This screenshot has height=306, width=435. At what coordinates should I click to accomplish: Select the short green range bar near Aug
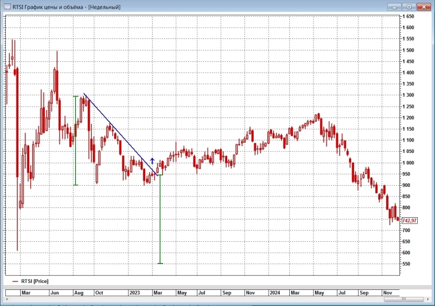75,140
